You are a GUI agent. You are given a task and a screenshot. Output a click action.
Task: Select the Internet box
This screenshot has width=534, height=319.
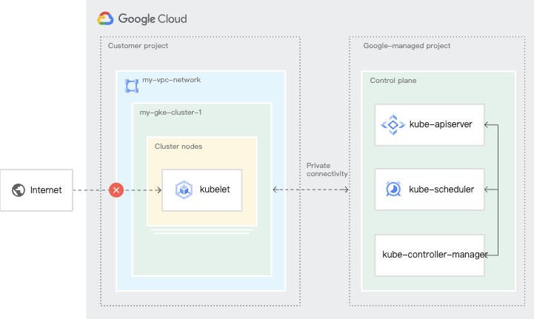[36, 190]
